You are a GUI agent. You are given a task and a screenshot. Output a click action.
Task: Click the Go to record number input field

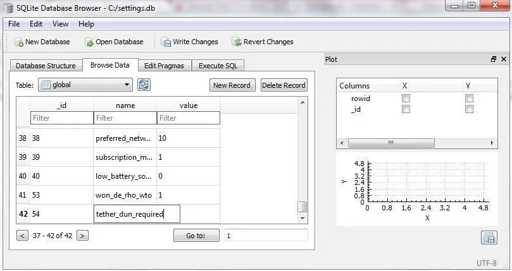click(x=266, y=236)
